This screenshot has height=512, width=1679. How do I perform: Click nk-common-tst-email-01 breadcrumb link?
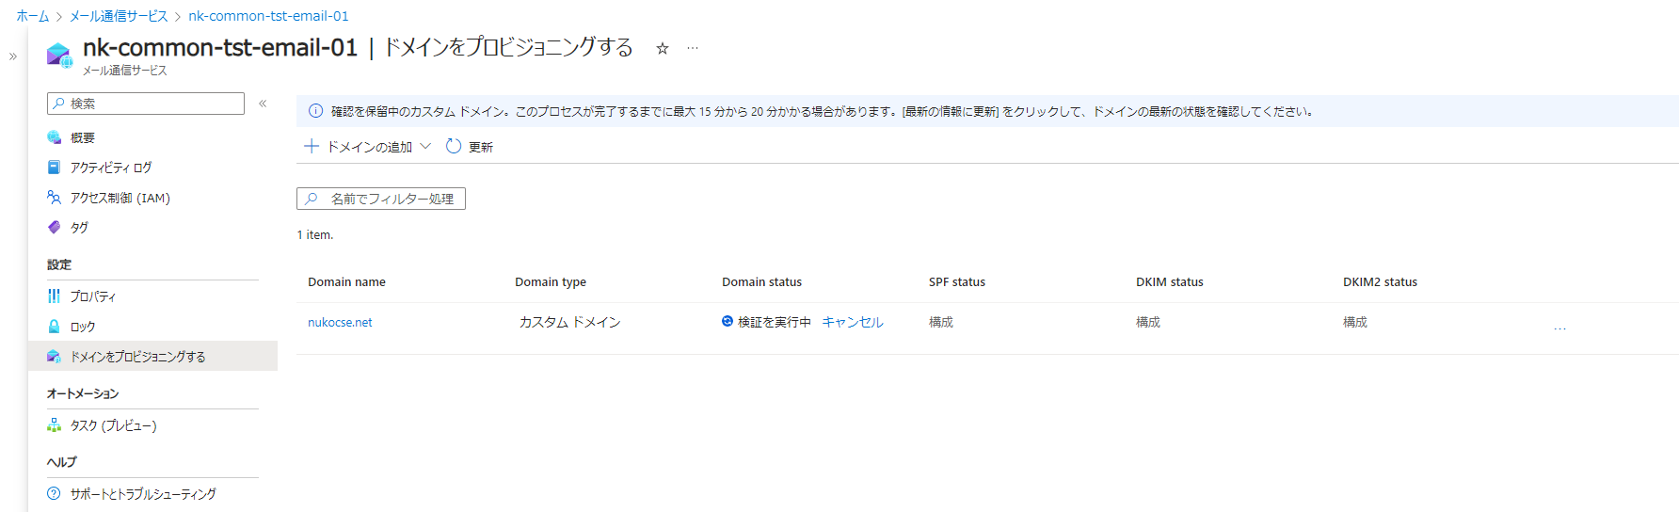[x=268, y=16]
